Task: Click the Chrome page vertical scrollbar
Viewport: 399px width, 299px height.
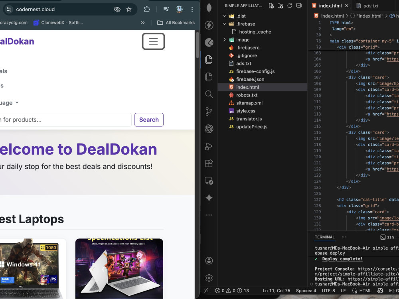Action: (197, 45)
